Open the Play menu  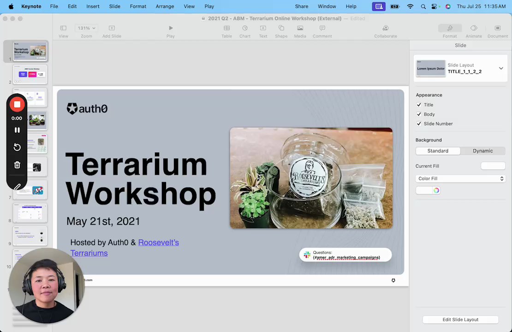tap(209, 6)
